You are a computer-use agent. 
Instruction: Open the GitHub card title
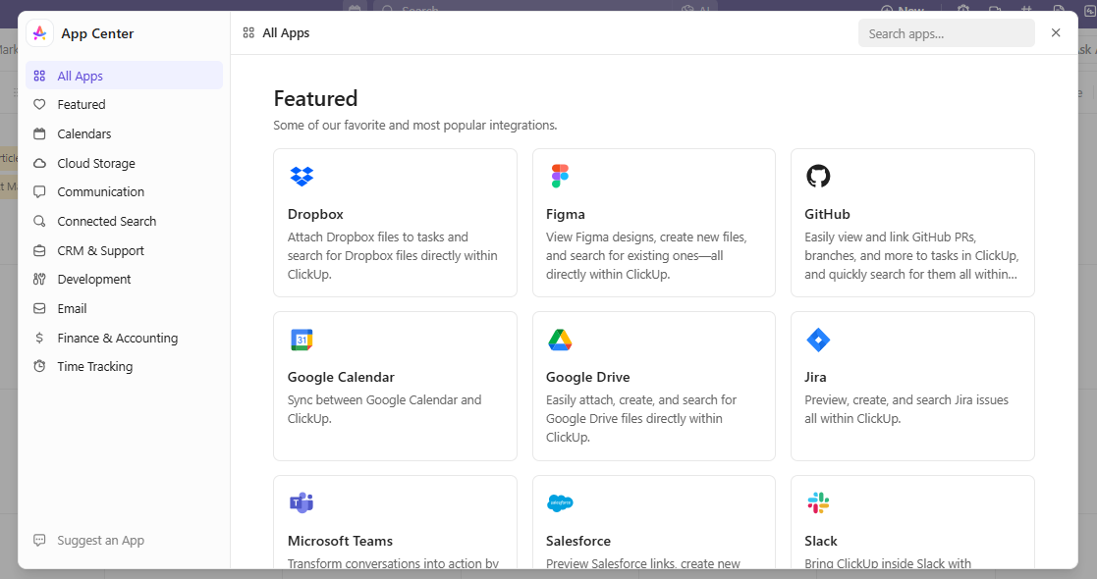pyautogui.click(x=827, y=214)
